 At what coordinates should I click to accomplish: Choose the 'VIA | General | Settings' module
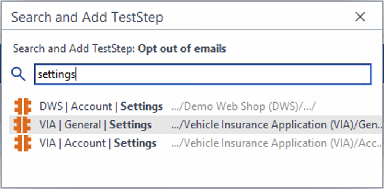point(95,125)
